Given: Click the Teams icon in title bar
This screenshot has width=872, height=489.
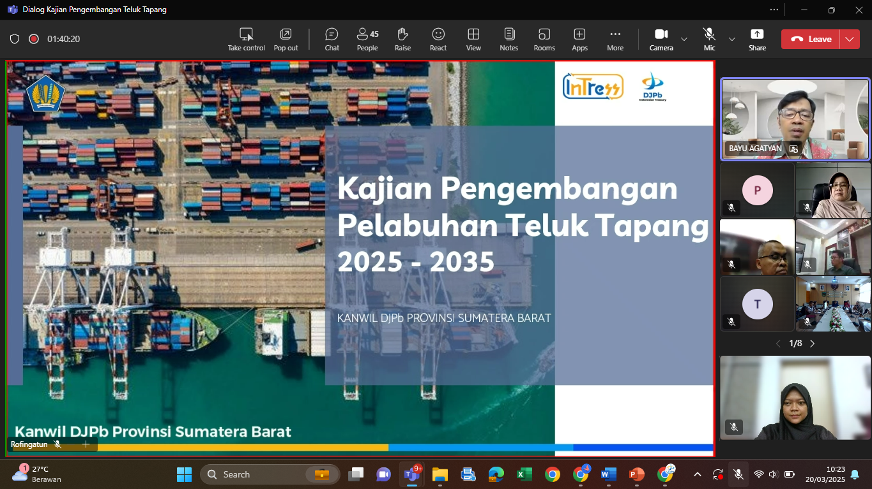Looking at the screenshot, I should 13,10.
